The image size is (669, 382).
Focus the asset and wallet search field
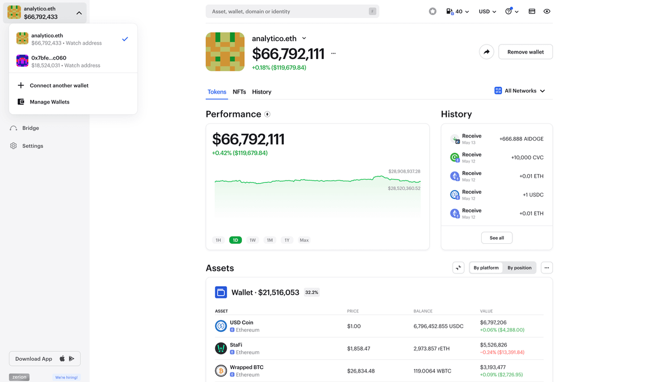point(287,11)
